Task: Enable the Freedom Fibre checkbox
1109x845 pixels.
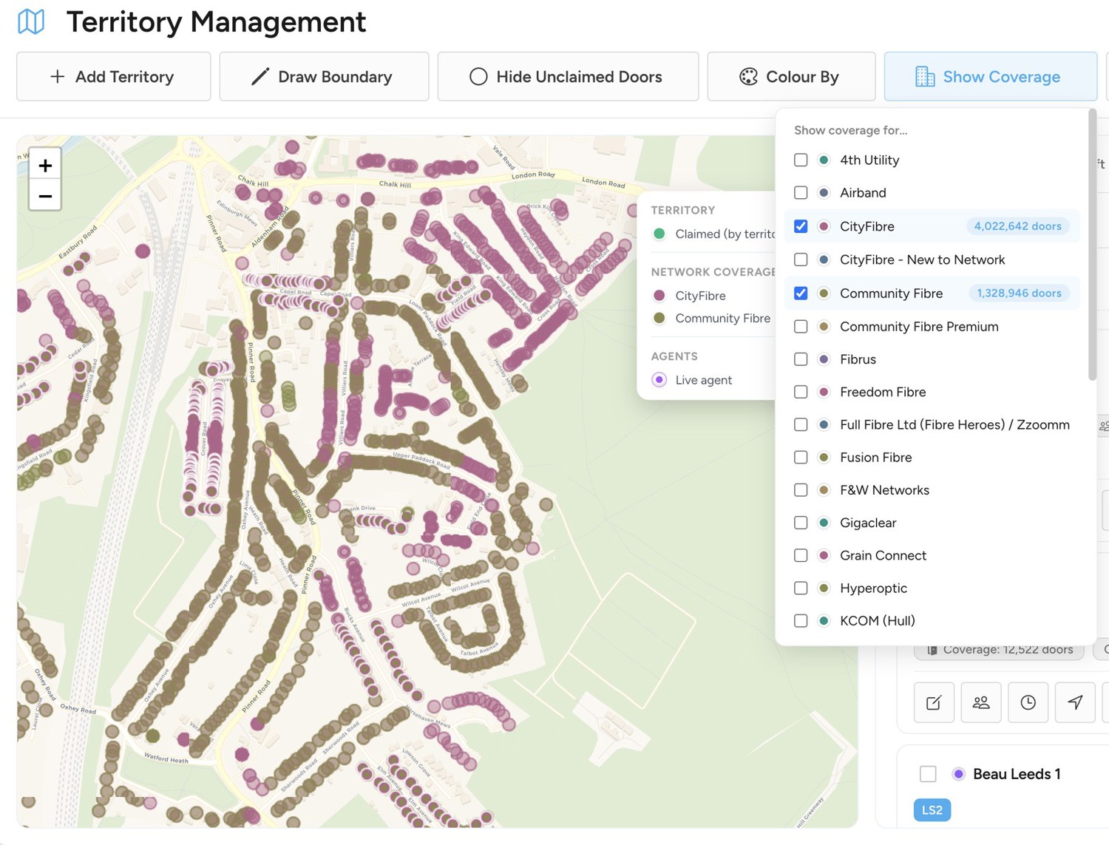Action: [x=801, y=392]
